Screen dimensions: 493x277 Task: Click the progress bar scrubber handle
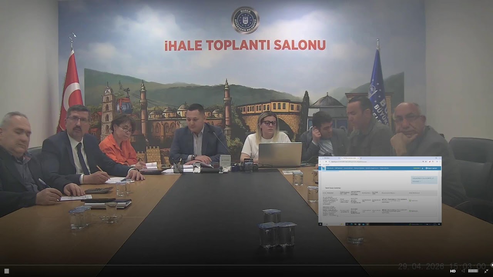pos(492,265)
